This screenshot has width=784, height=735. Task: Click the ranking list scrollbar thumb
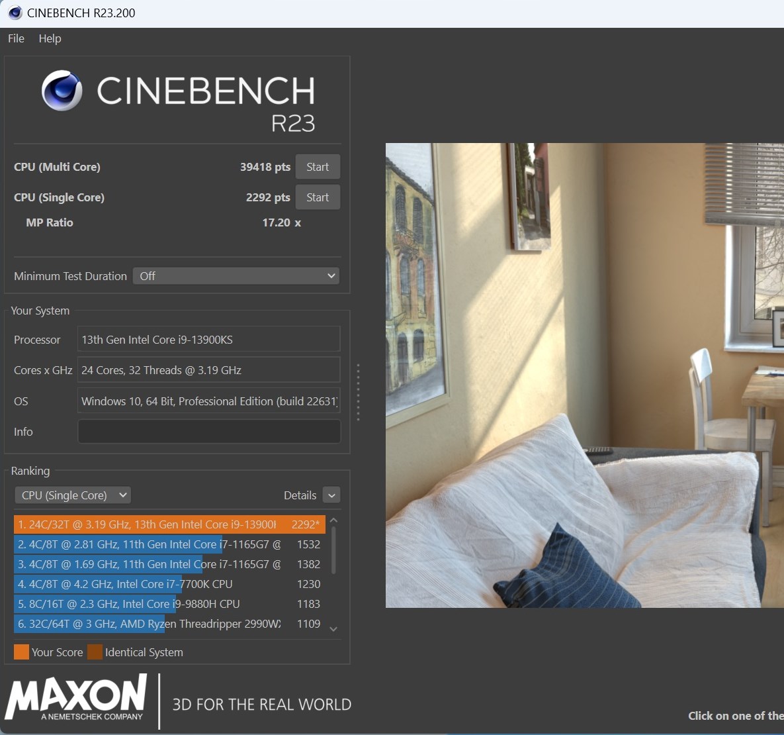[333, 550]
